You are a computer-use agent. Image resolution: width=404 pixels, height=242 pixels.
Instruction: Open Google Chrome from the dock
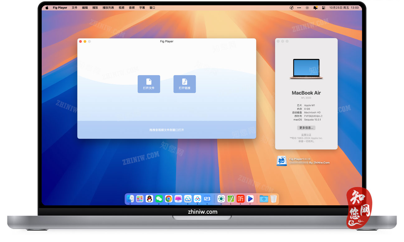(x=169, y=199)
